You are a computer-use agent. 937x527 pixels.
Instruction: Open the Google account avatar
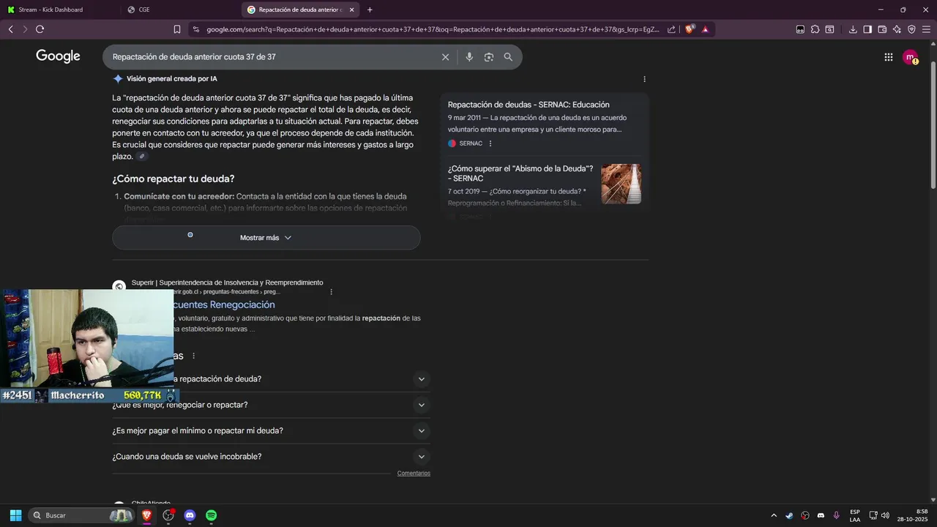(910, 57)
